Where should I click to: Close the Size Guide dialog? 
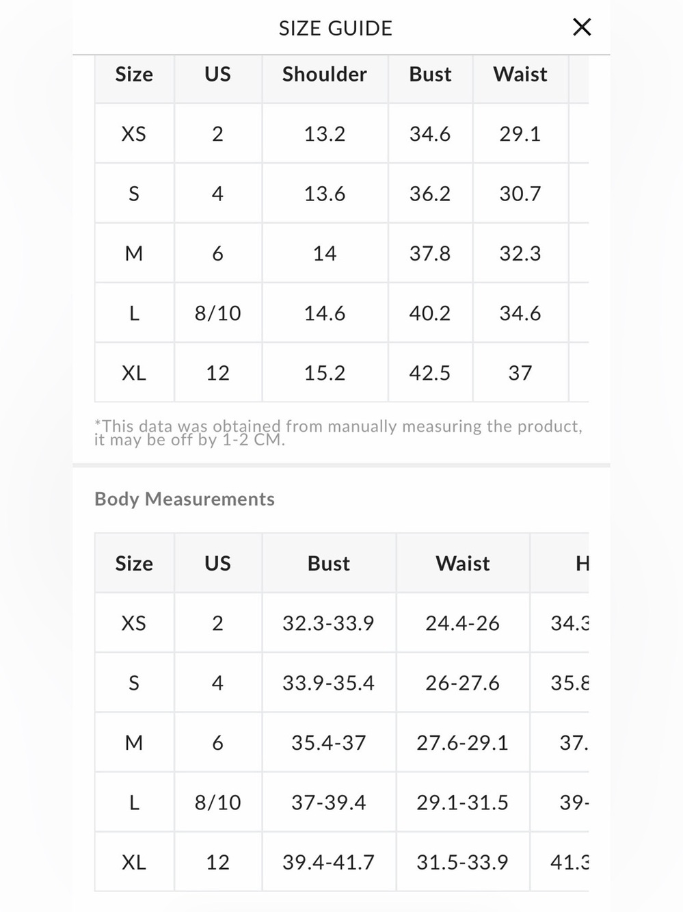582,27
